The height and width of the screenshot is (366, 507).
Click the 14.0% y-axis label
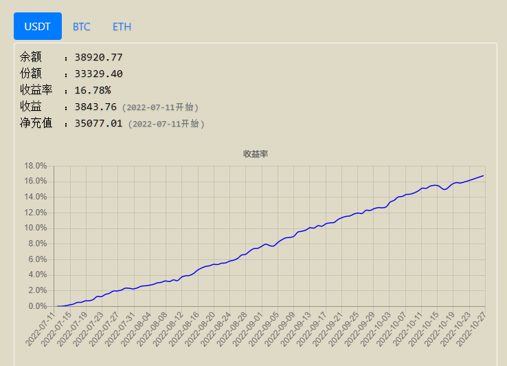(x=36, y=197)
